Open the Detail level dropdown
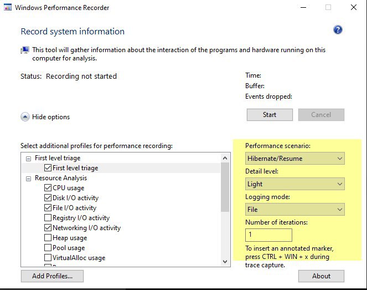The image size is (367, 290). [x=294, y=184]
